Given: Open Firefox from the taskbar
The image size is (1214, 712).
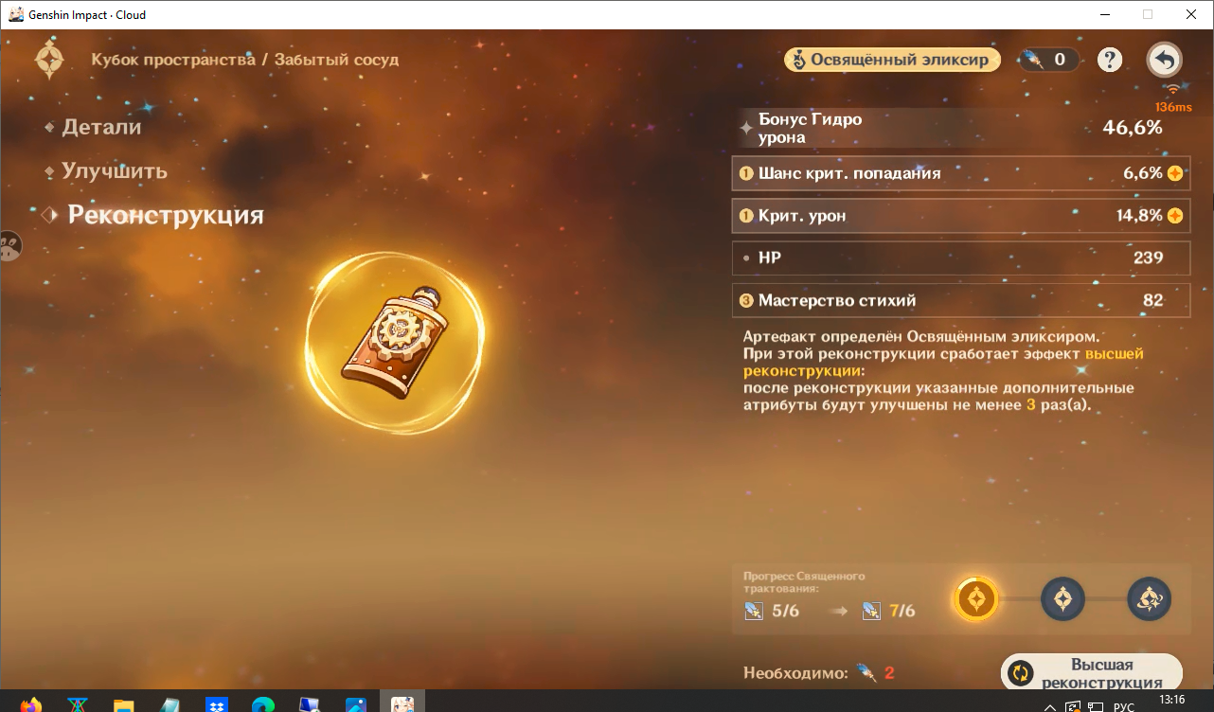Looking at the screenshot, I should tap(30, 705).
